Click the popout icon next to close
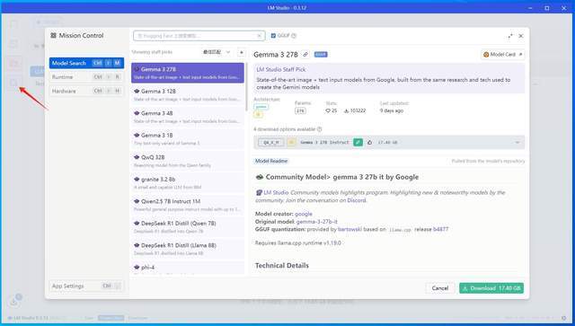The height and width of the screenshot is (326, 575). click(x=510, y=36)
